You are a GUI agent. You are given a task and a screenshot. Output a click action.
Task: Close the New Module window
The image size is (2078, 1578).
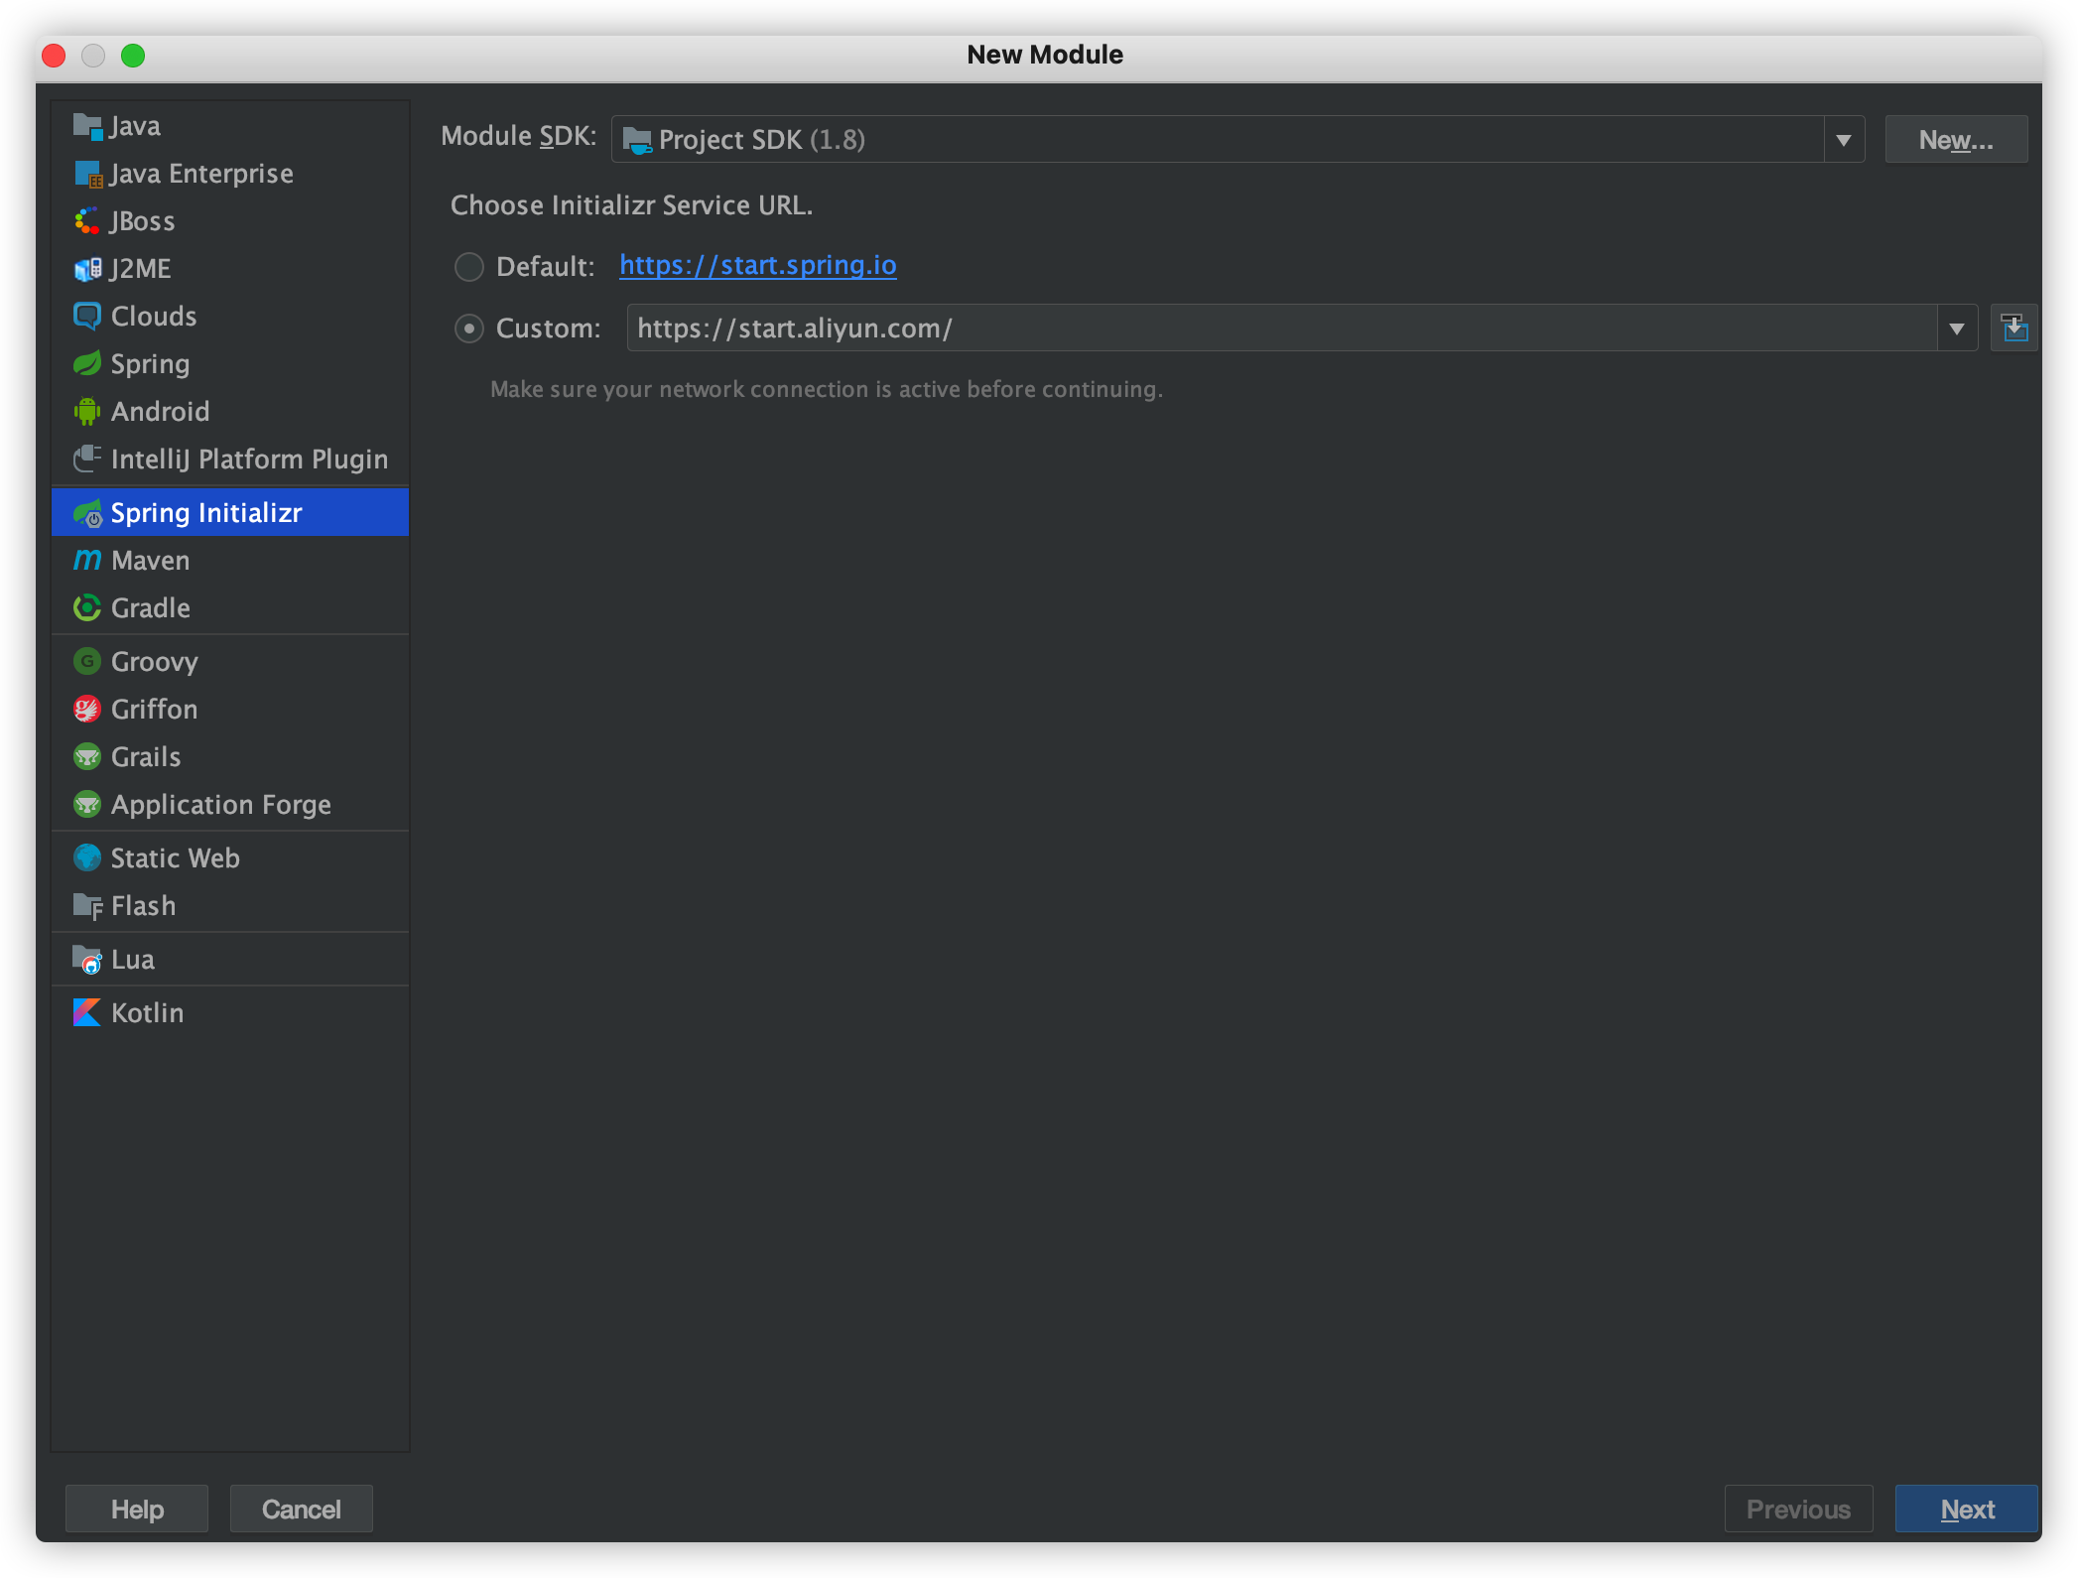pos(55,56)
